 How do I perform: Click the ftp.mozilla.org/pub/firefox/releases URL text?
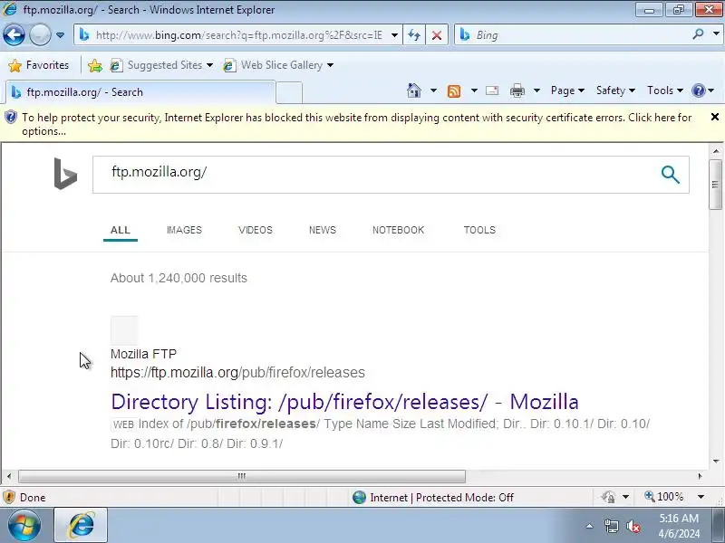click(x=237, y=372)
